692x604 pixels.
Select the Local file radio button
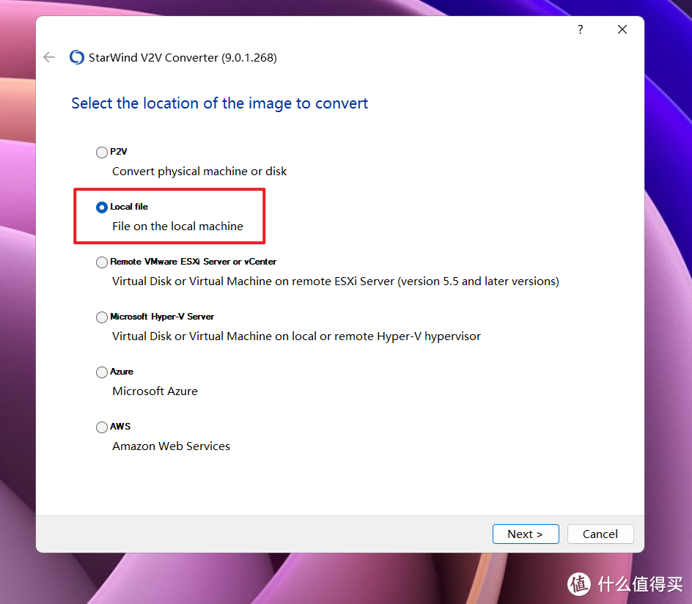click(x=101, y=207)
